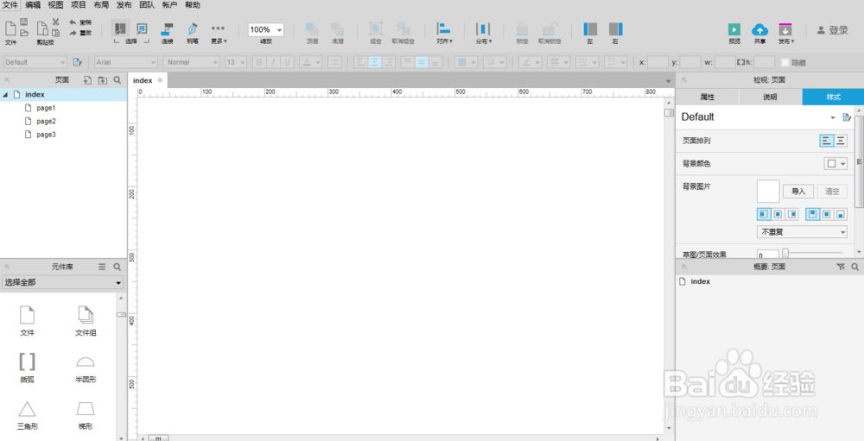Screen dimensions: 864x441
Task: Click the 锁定 lock icon
Action: click(522, 29)
